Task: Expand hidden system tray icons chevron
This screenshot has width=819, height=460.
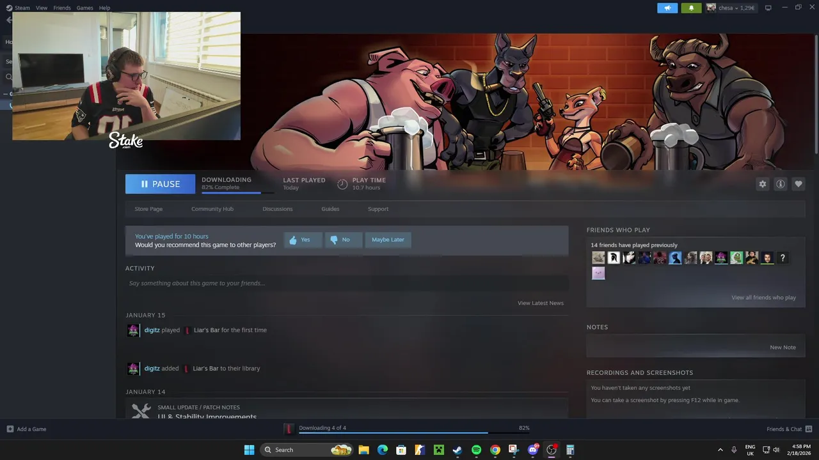Action: 720,450
